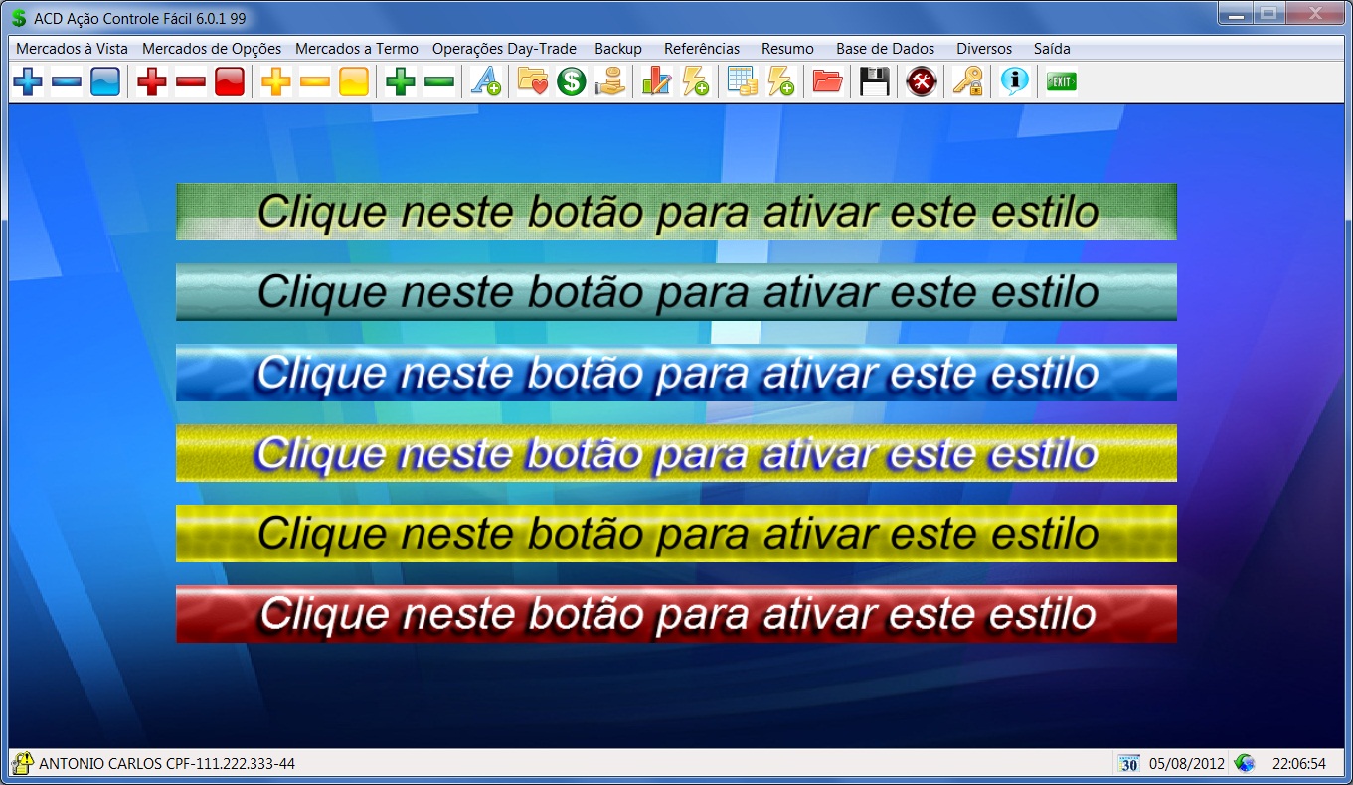The height and width of the screenshot is (785, 1353).
Task: Click the green plus toolbar icon
Action: coord(401,81)
